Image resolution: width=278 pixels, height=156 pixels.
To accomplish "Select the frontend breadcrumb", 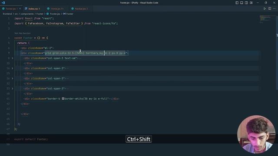I will (7, 14).
